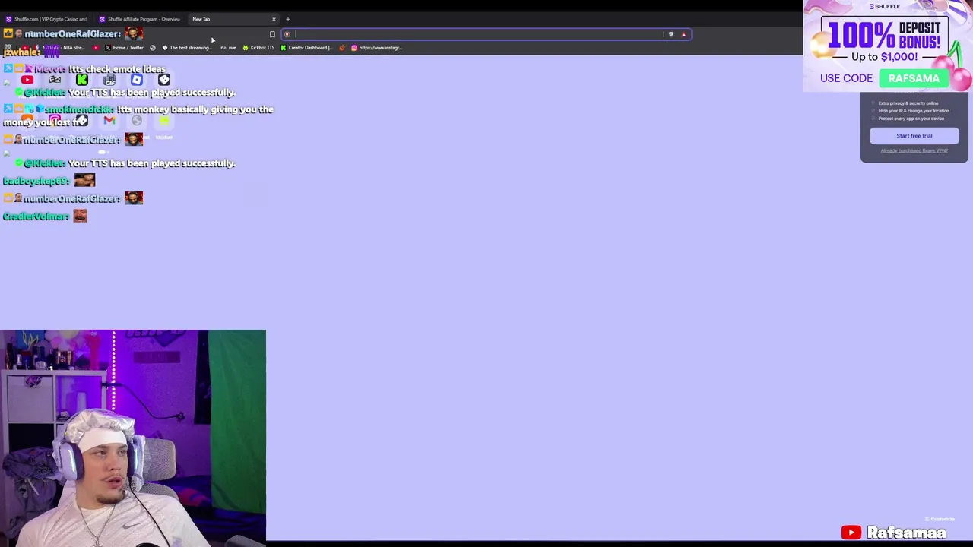Open the GIF shortcut tile
Screen dimensions: 973x547
[x=109, y=80]
